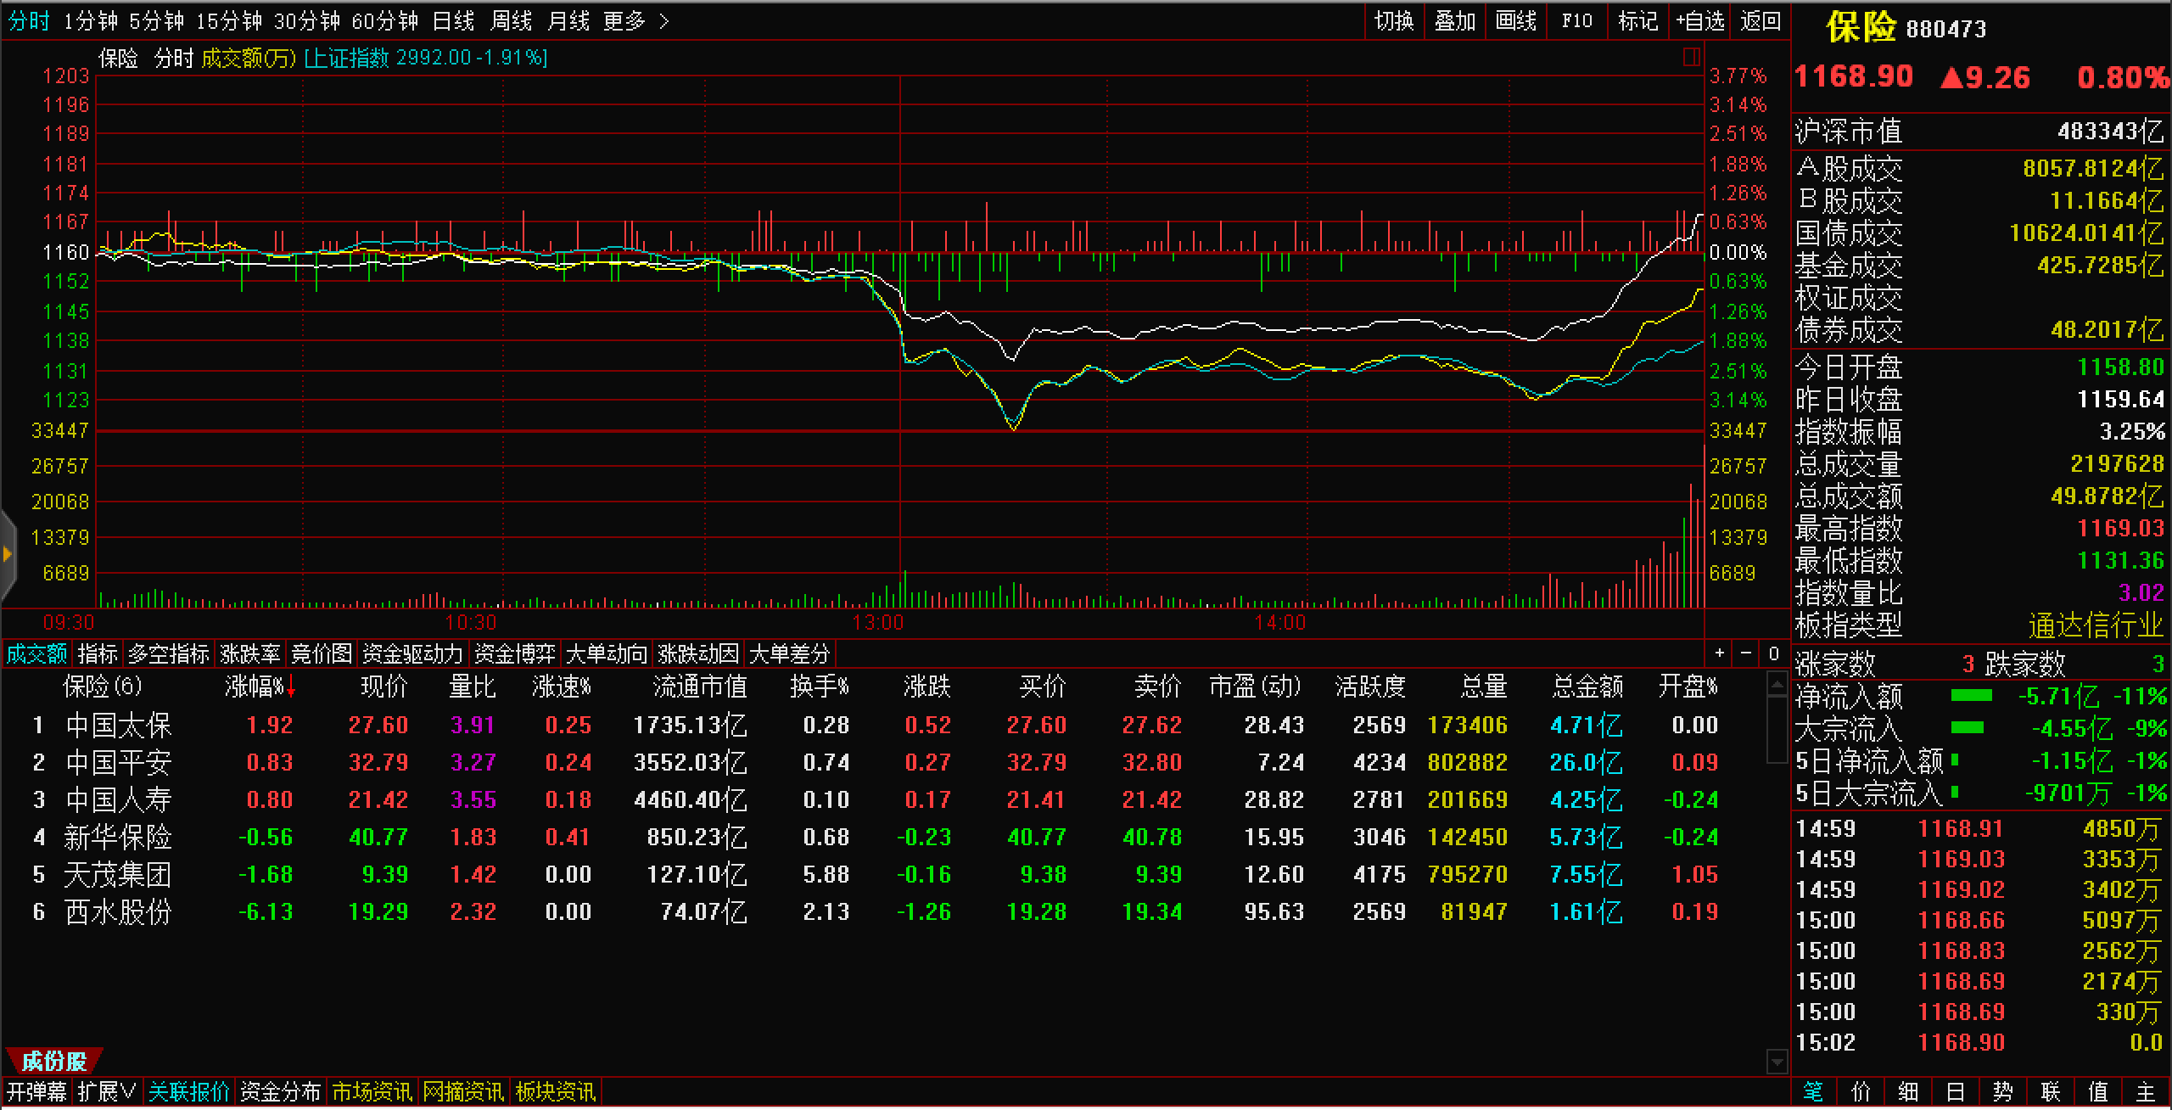2172x1110 pixels.
Task: Open the 扩展∨ expansion menu
Action: click(x=108, y=1091)
